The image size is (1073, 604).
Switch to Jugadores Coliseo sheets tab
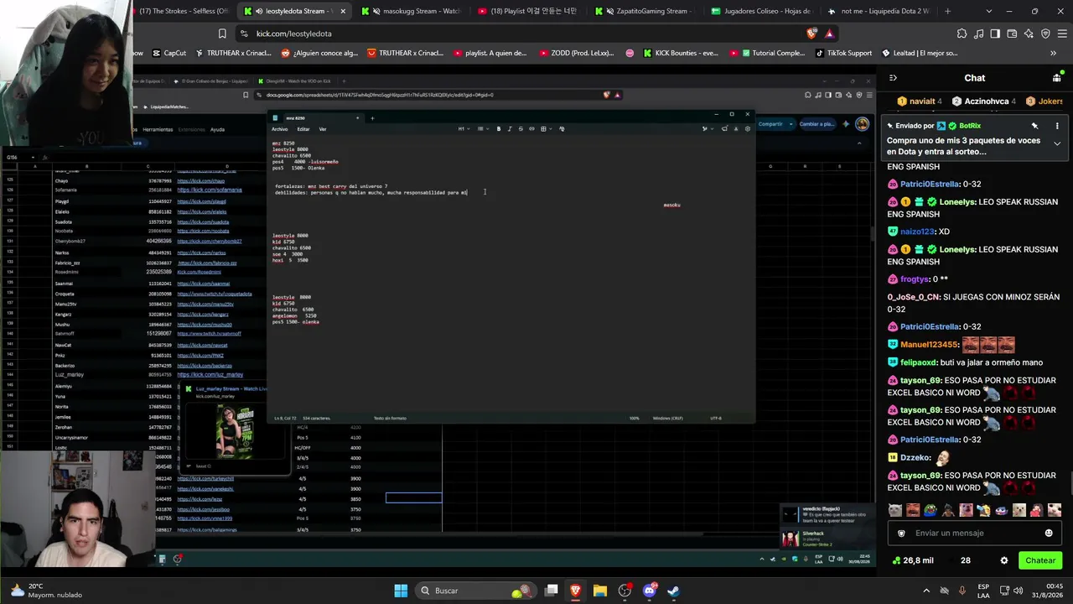coord(761,11)
